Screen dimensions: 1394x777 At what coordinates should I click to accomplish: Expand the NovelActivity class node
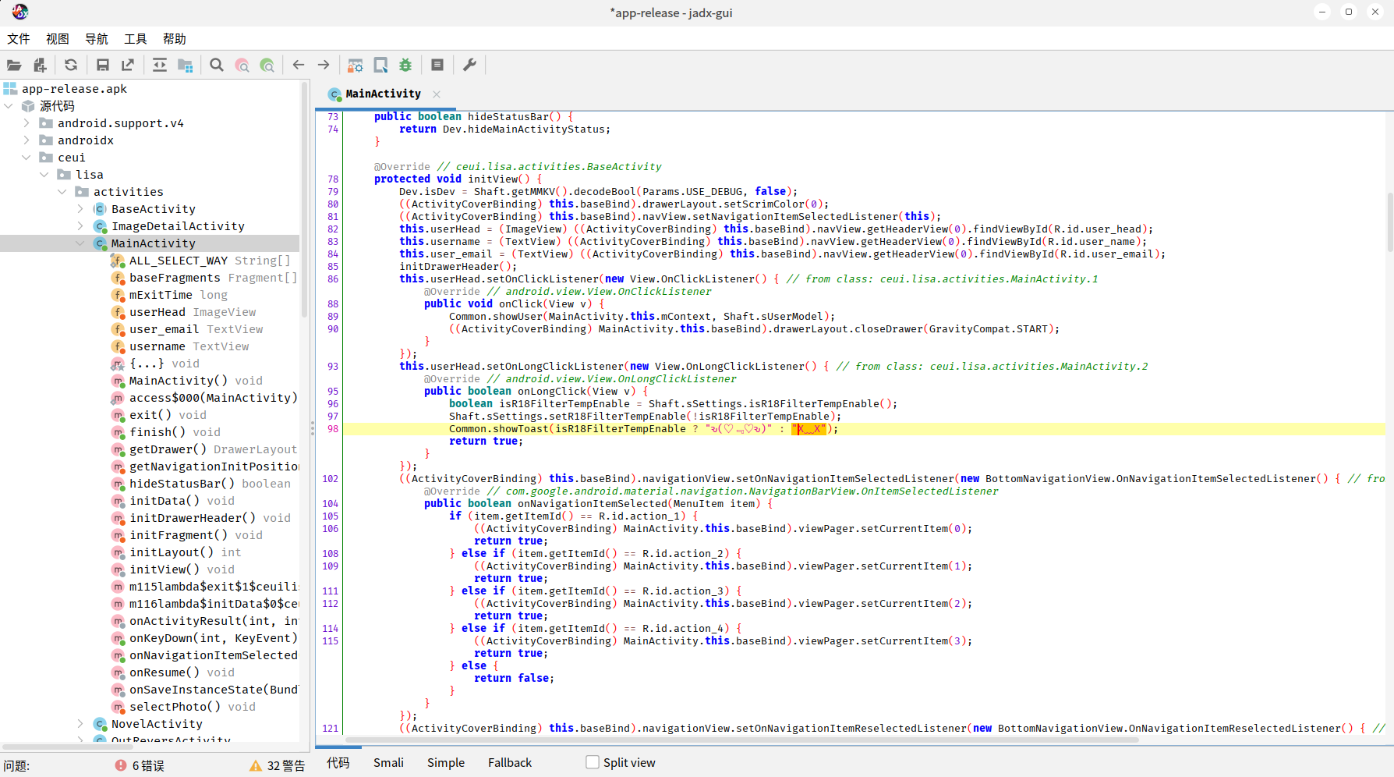[80, 724]
